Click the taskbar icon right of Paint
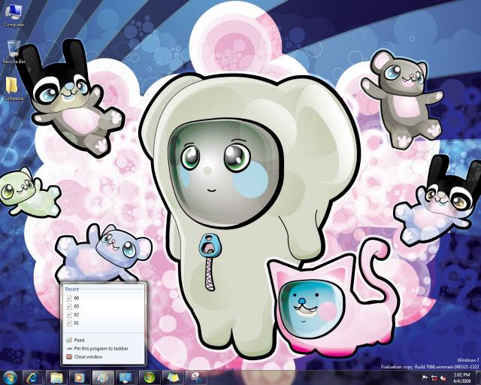The height and width of the screenshot is (385, 481). [126, 377]
